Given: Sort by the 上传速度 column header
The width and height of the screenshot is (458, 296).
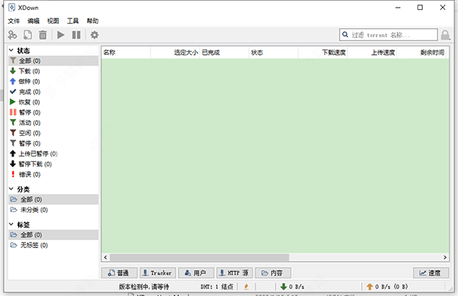Looking at the screenshot, I should (x=372, y=53).
